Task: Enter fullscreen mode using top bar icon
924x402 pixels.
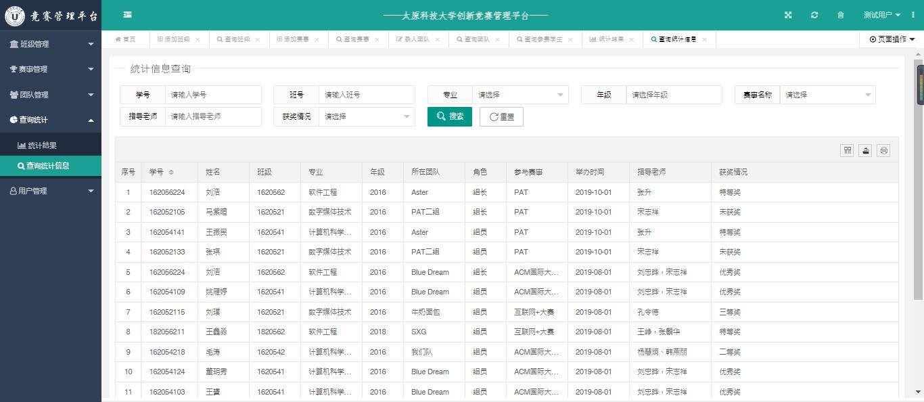Action: 788,15
